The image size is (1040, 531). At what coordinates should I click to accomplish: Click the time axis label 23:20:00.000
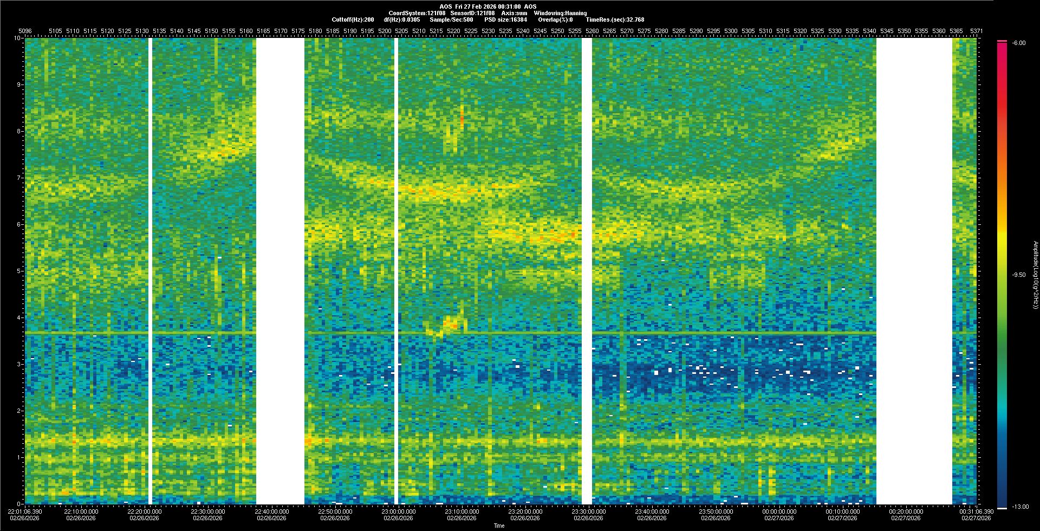[525, 511]
